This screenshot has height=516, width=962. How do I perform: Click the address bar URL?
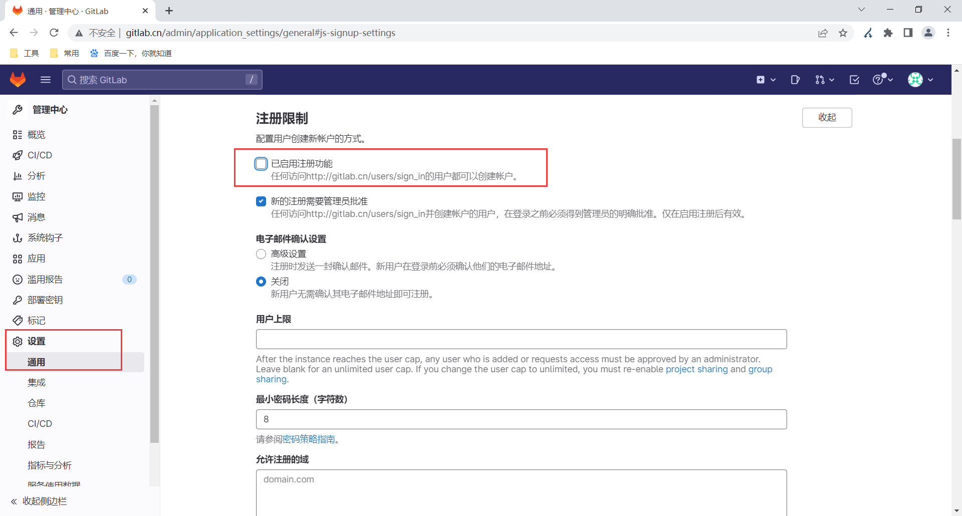coord(261,33)
